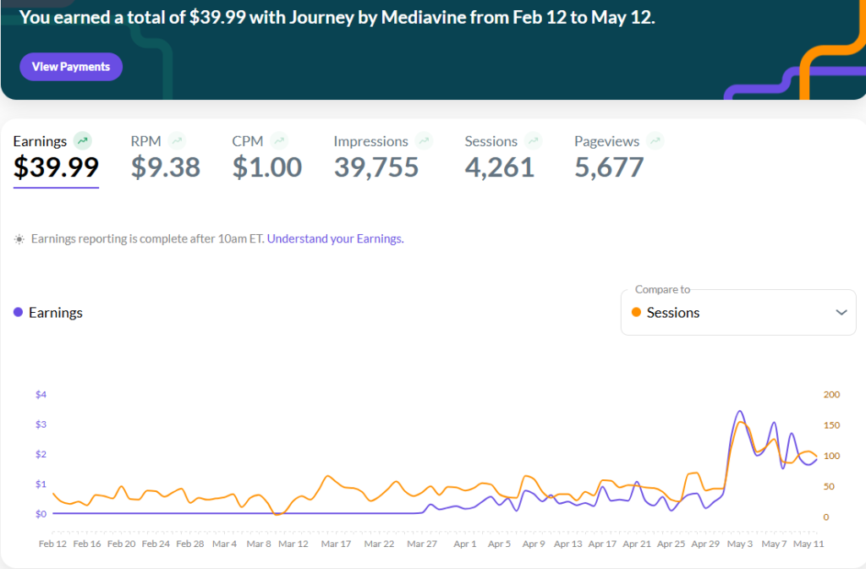Click the $39.99 earnings value
This screenshot has height=569, width=866.
tap(56, 167)
